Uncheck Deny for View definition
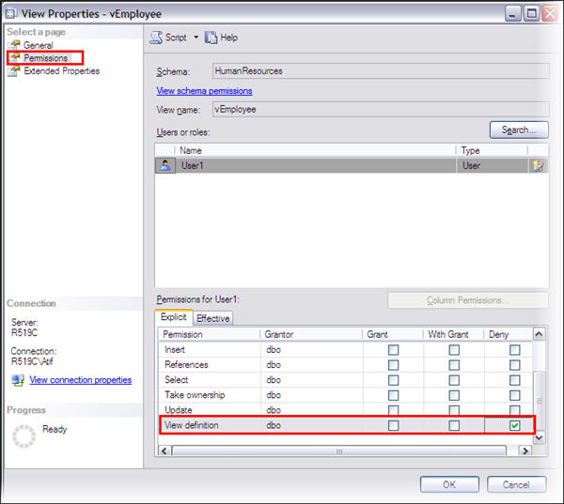 (514, 425)
